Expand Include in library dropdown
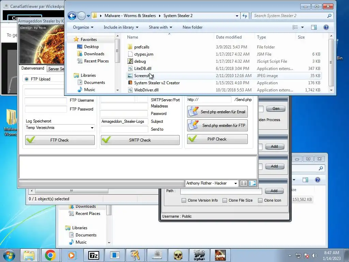The width and height of the screenshot is (349, 262). point(121,27)
